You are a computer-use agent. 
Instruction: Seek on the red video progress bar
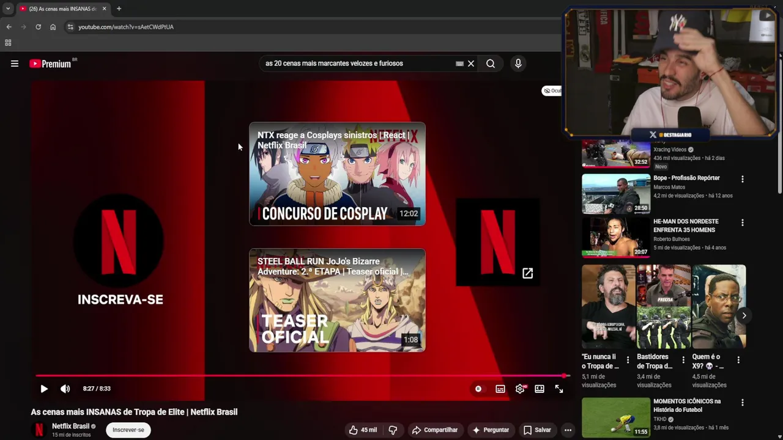point(302,376)
